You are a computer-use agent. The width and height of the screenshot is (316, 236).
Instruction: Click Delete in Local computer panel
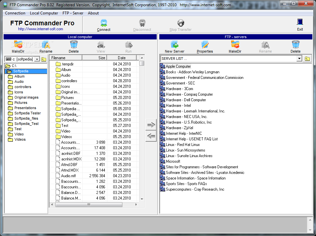74,47
